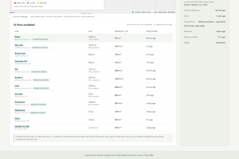Open the Wilhelmina fire link

tap(20, 110)
